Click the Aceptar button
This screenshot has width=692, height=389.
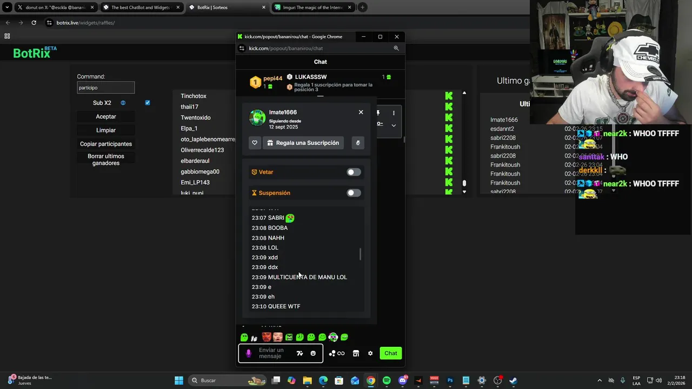[x=106, y=117]
